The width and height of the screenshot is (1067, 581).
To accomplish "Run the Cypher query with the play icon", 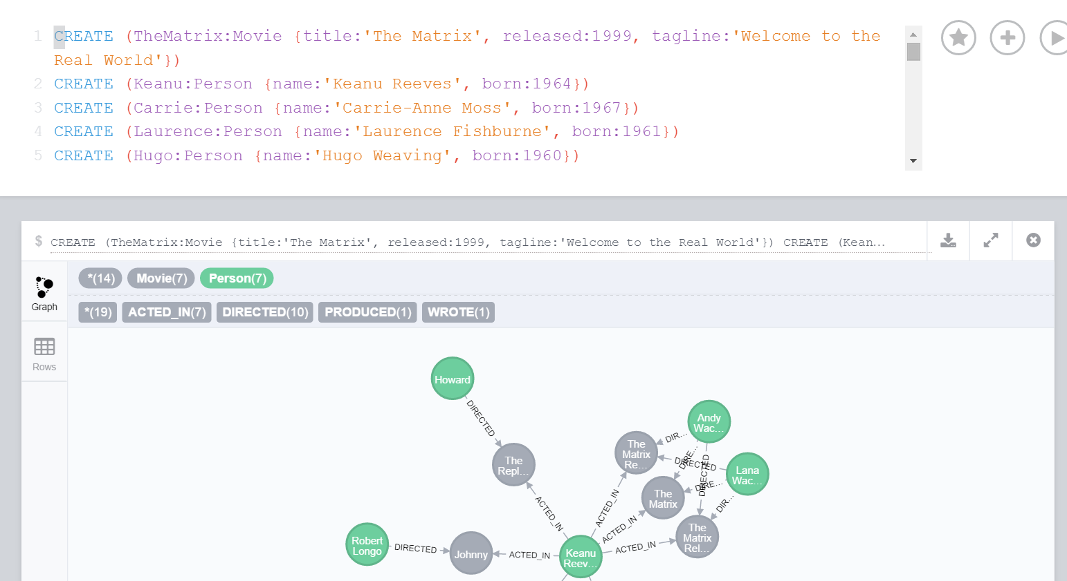I will point(1057,37).
